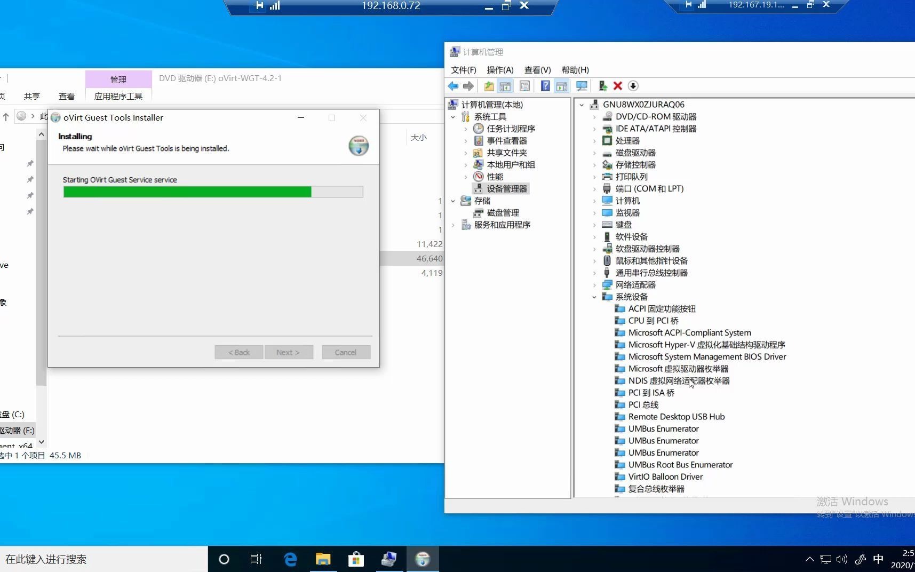The width and height of the screenshot is (915, 572).
Task: Click the Disable device down-arrow icon
Action: click(633, 86)
